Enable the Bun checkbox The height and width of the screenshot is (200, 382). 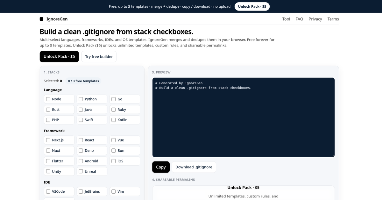(x=114, y=151)
